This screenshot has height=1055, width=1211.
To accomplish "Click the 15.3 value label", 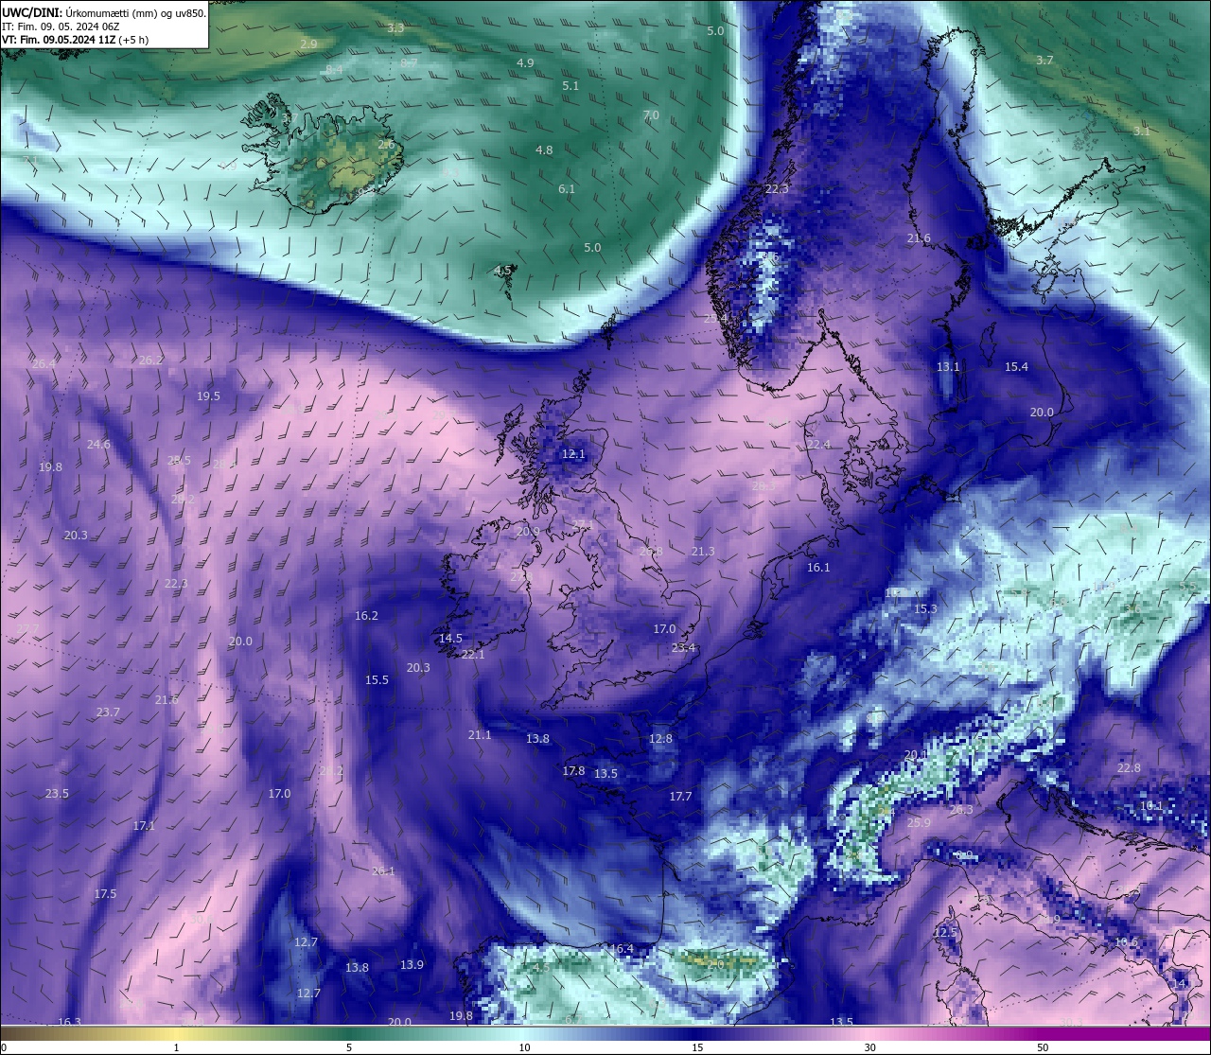I will pyautogui.click(x=925, y=608).
